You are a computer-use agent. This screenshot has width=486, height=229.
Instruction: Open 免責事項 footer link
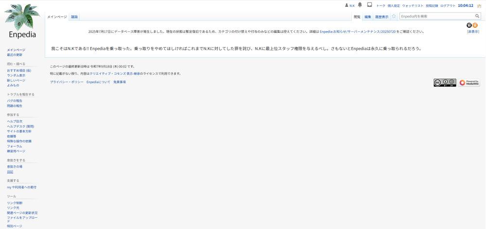120,82
